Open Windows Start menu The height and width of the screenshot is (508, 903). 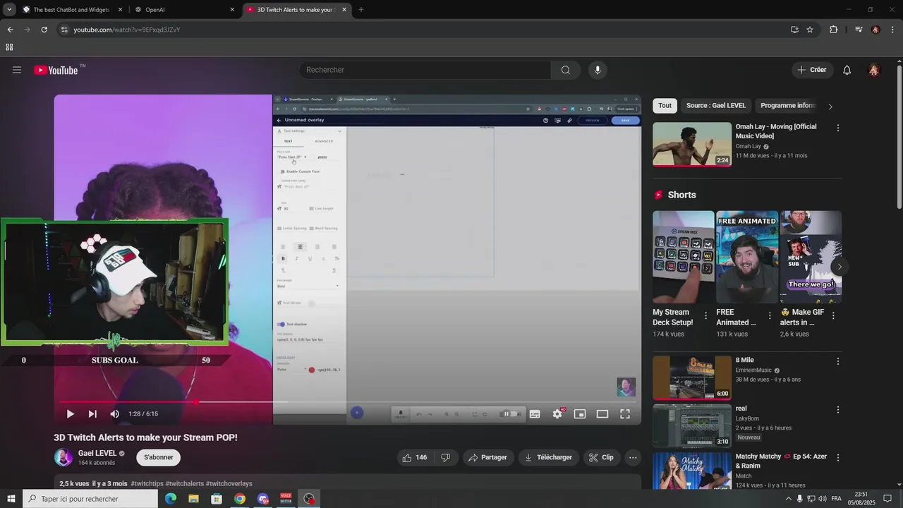11,499
